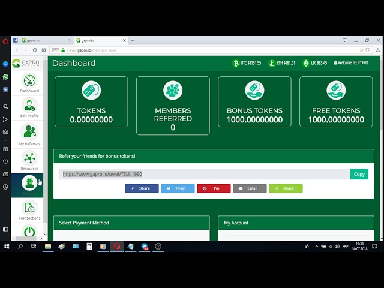
Task: Open Calculator from taskbar
Action: [x=89, y=247]
